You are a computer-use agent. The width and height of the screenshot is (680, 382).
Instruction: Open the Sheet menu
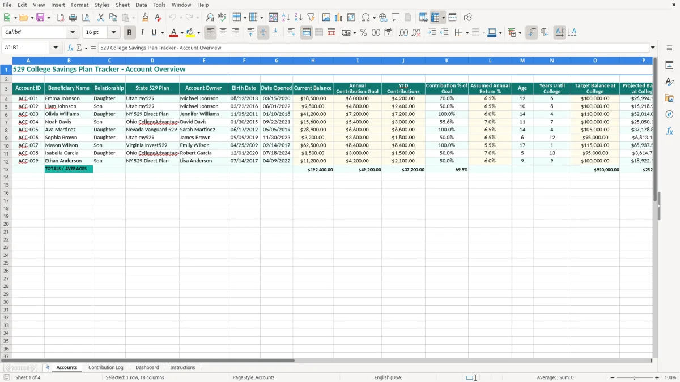pos(122,5)
